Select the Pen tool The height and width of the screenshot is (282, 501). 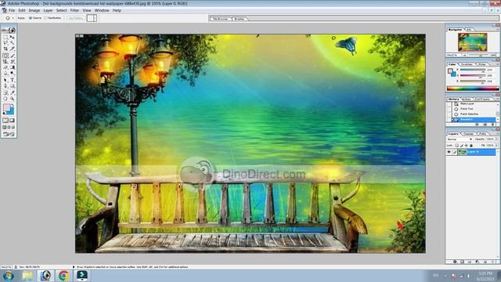tap(5, 85)
